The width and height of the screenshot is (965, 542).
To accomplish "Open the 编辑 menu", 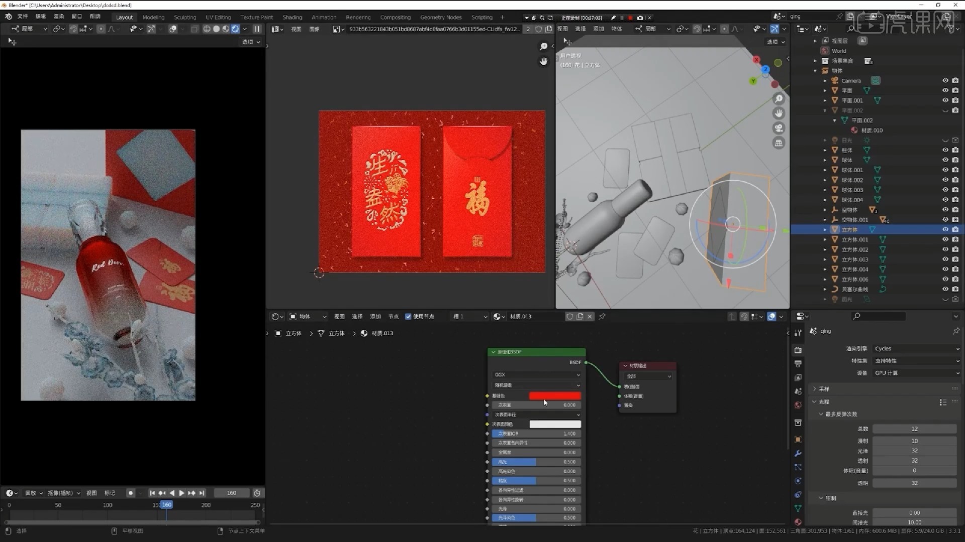I will pyautogui.click(x=41, y=17).
